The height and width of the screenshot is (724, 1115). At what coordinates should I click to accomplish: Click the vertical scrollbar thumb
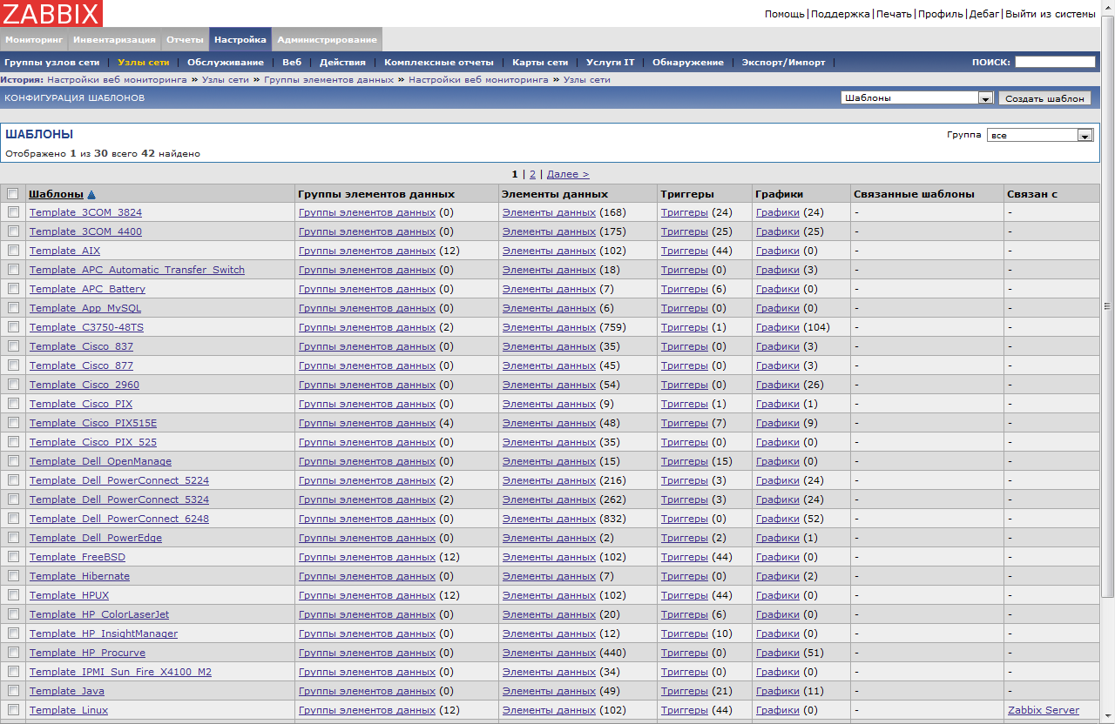(x=1108, y=305)
